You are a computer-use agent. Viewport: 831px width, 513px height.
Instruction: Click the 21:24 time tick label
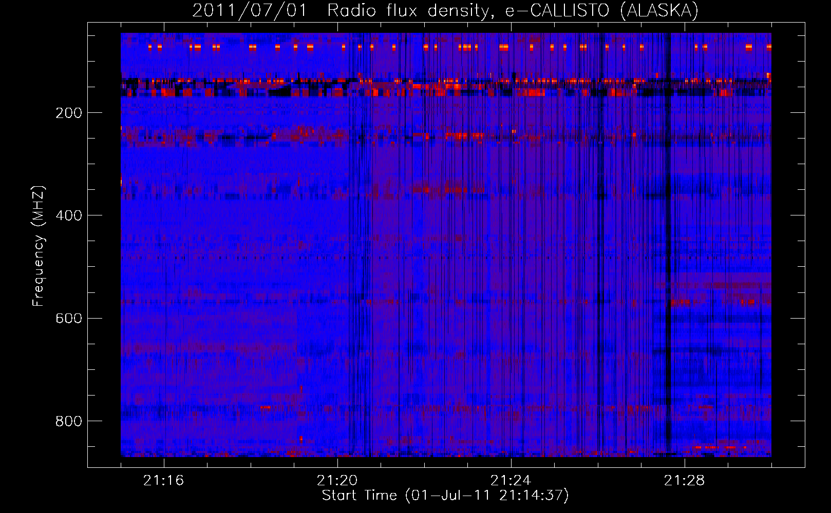(x=511, y=480)
